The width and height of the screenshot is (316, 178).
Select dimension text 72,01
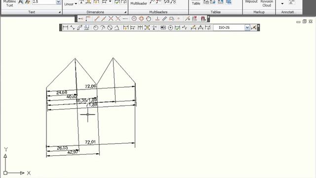(90, 142)
